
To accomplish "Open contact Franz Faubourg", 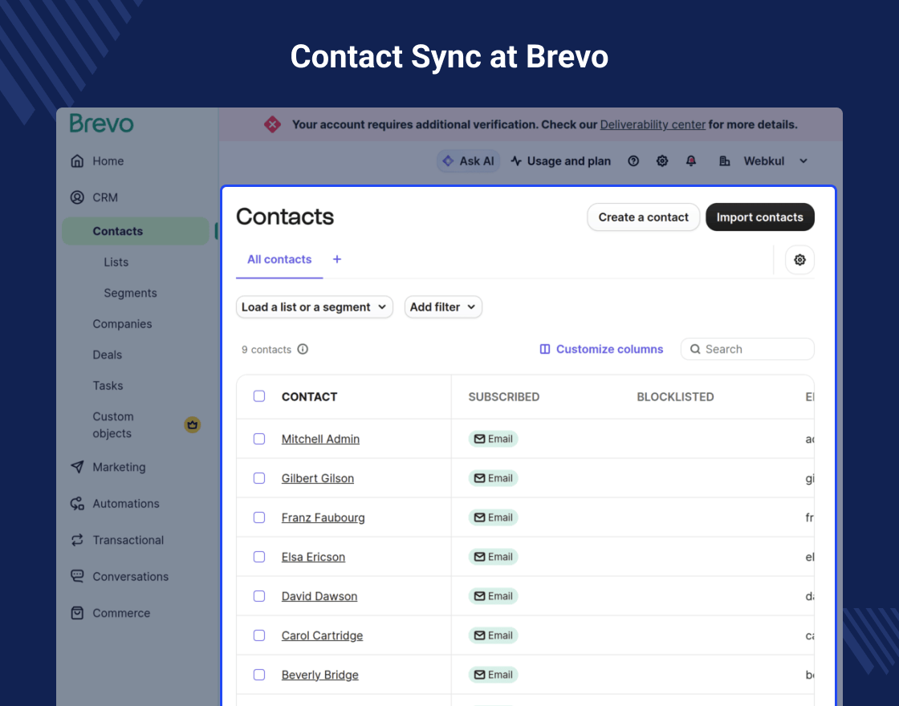I will coord(323,518).
